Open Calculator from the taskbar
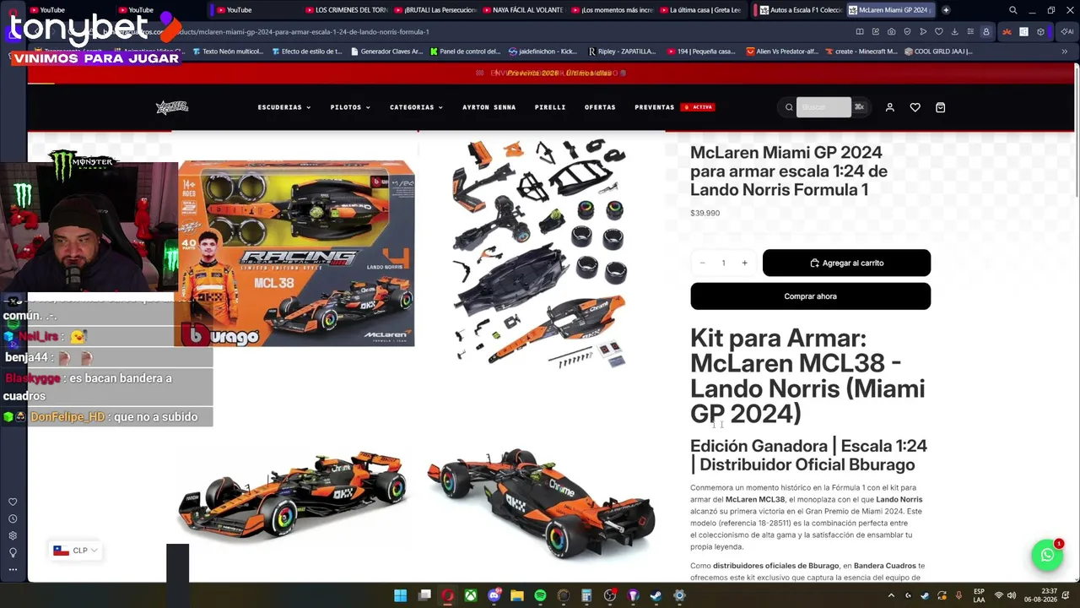Viewport: 1080px width, 608px height. 586,595
